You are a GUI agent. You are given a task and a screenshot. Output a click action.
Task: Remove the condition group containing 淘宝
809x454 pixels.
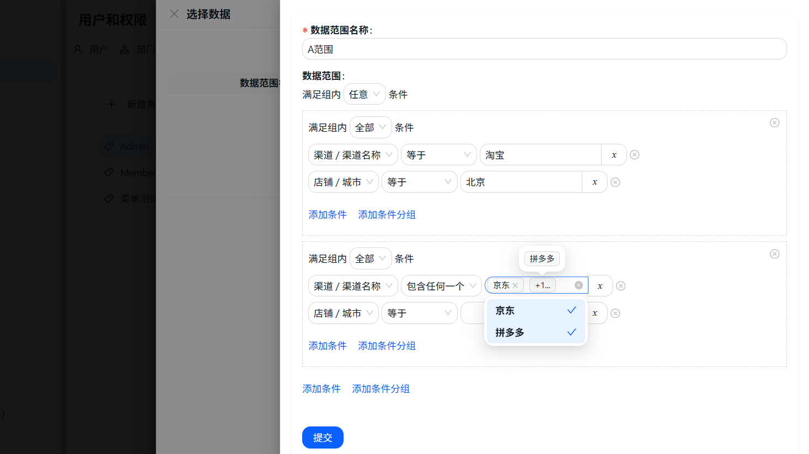pos(774,122)
